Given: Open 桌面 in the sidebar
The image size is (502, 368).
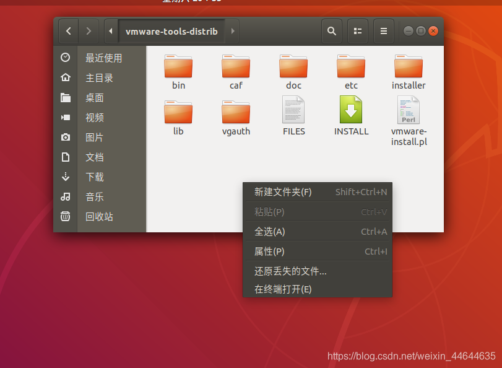Looking at the screenshot, I should (x=95, y=98).
